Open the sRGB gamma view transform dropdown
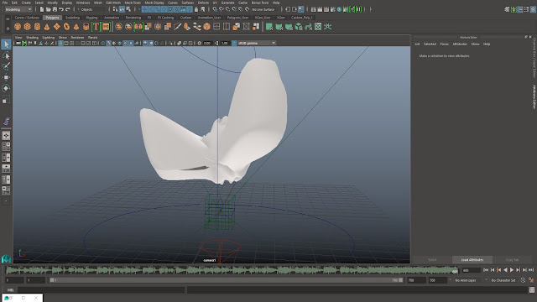 [x=257, y=43]
